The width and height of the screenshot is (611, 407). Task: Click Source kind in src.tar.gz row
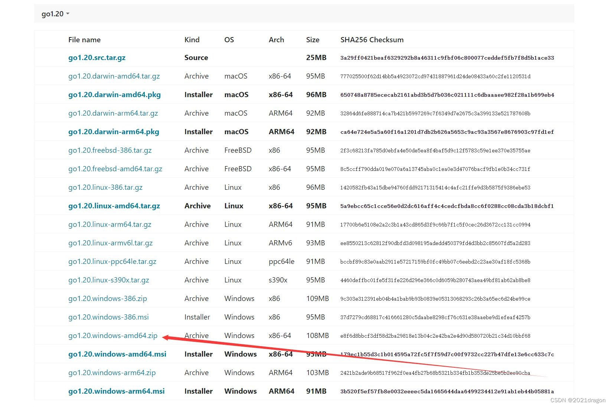(196, 57)
